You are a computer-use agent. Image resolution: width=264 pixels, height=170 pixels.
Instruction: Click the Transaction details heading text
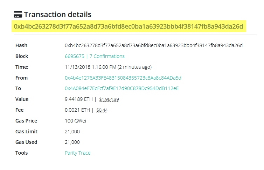pyautogui.click(x=58, y=14)
